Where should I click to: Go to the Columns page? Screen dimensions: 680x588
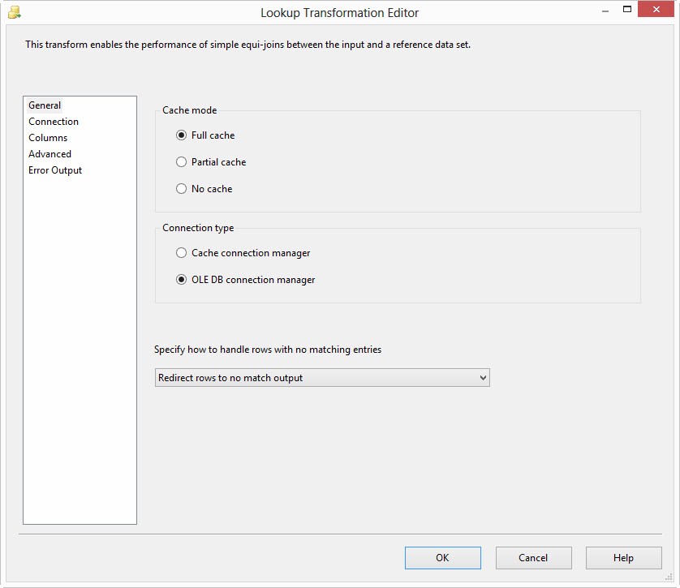48,138
